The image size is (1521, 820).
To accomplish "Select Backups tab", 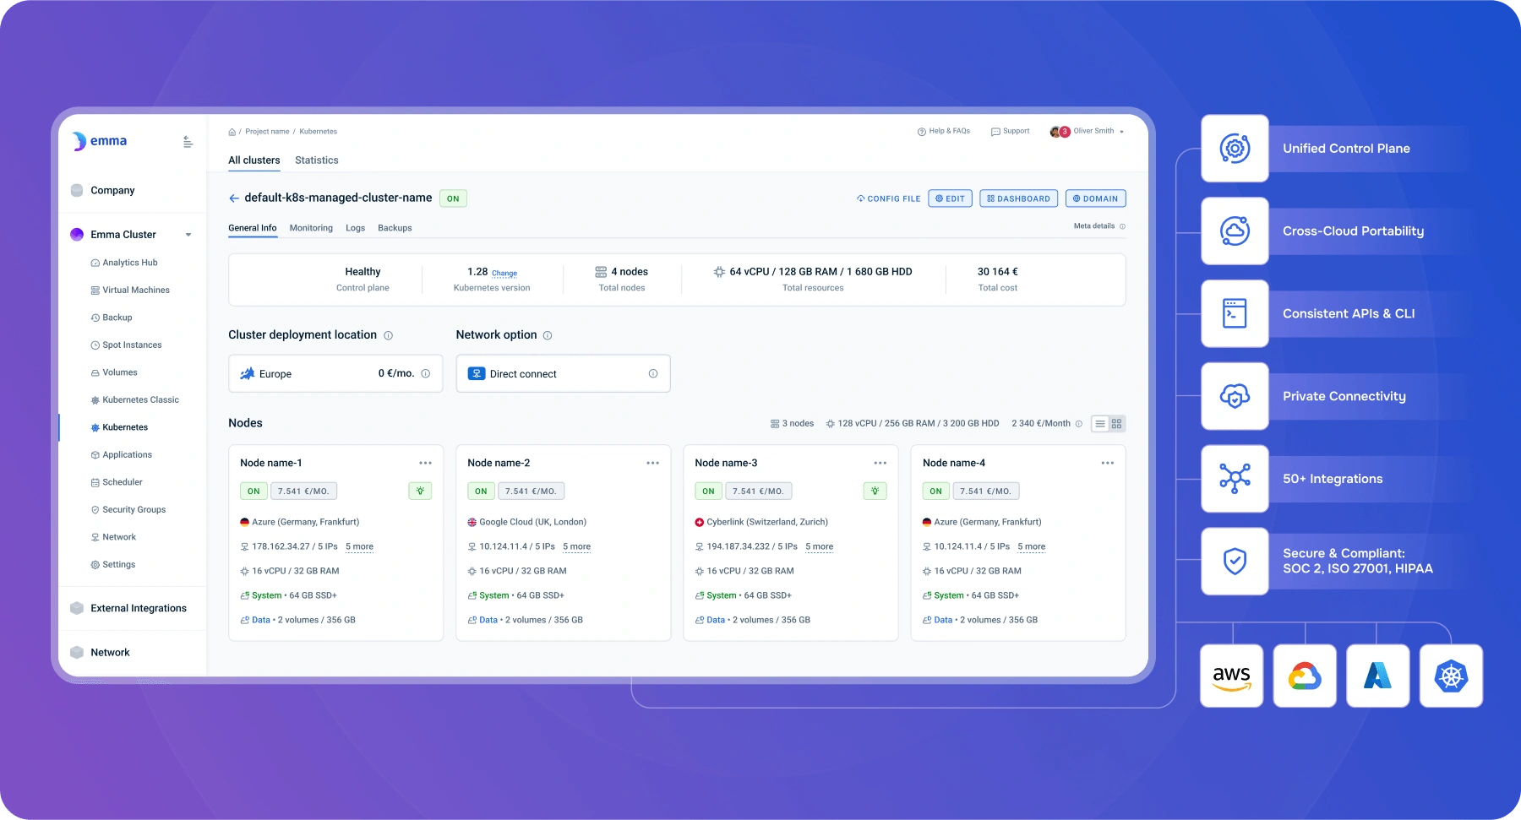I will (395, 228).
